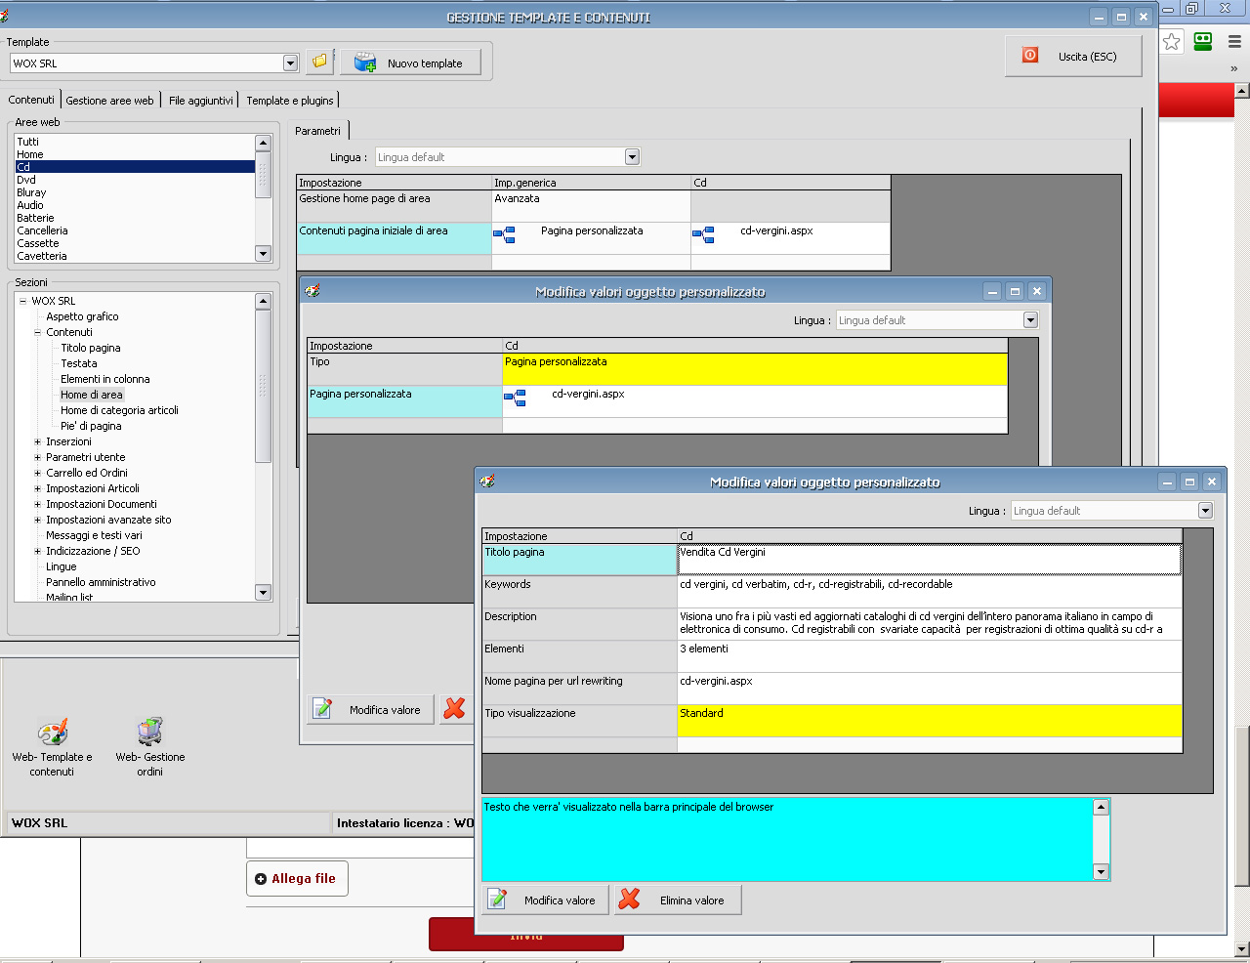The width and height of the screenshot is (1250, 963).
Task: Click the folder icon next to Template dropdown
Action: [x=319, y=62]
